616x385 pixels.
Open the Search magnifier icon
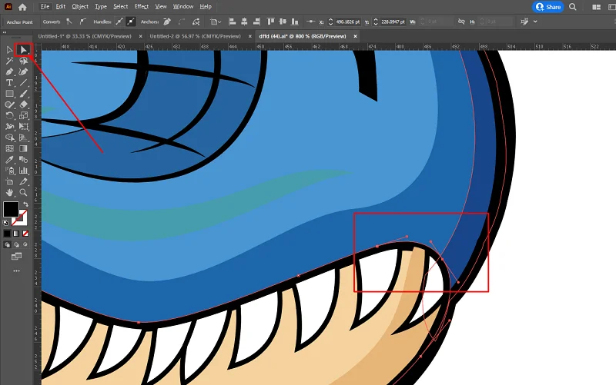pyautogui.click(x=573, y=7)
